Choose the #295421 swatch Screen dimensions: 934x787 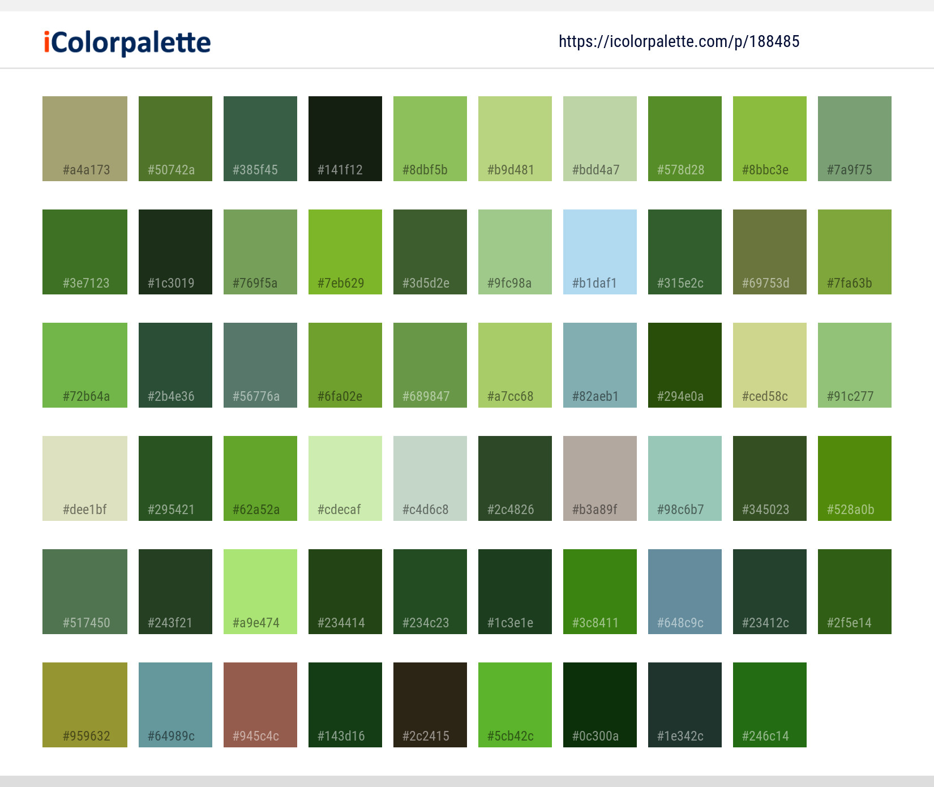click(175, 478)
